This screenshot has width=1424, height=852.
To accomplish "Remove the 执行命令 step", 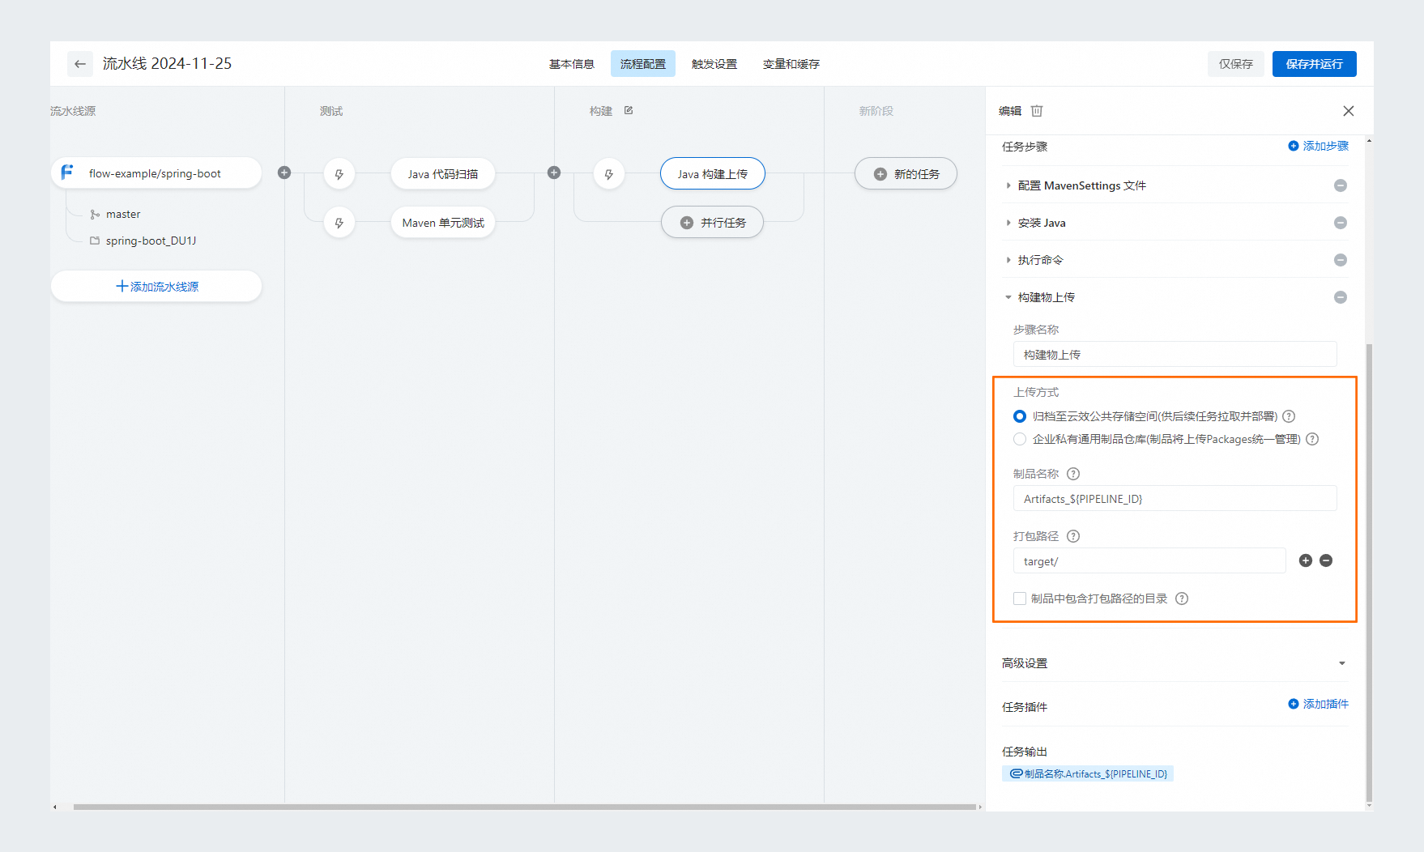I will point(1341,260).
